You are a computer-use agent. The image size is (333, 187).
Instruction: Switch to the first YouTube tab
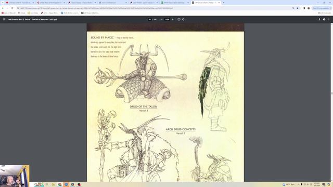point(20,3)
